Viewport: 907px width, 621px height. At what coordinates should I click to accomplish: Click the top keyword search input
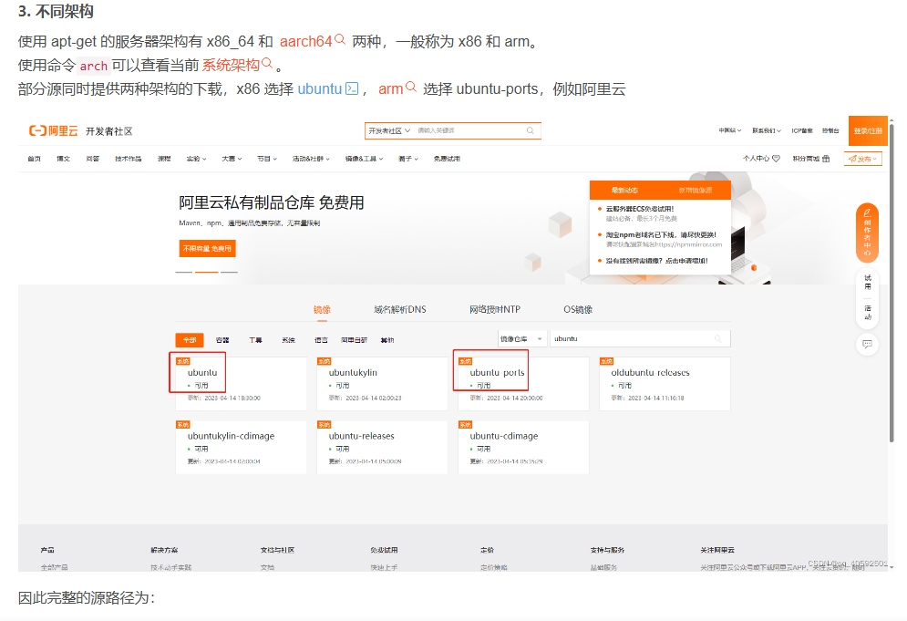pos(469,130)
